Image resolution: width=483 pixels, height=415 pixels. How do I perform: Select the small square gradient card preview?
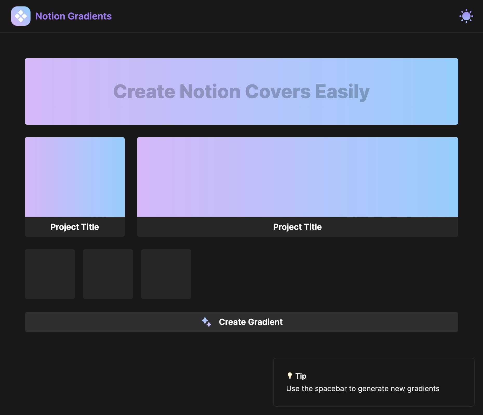(x=75, y=177)
